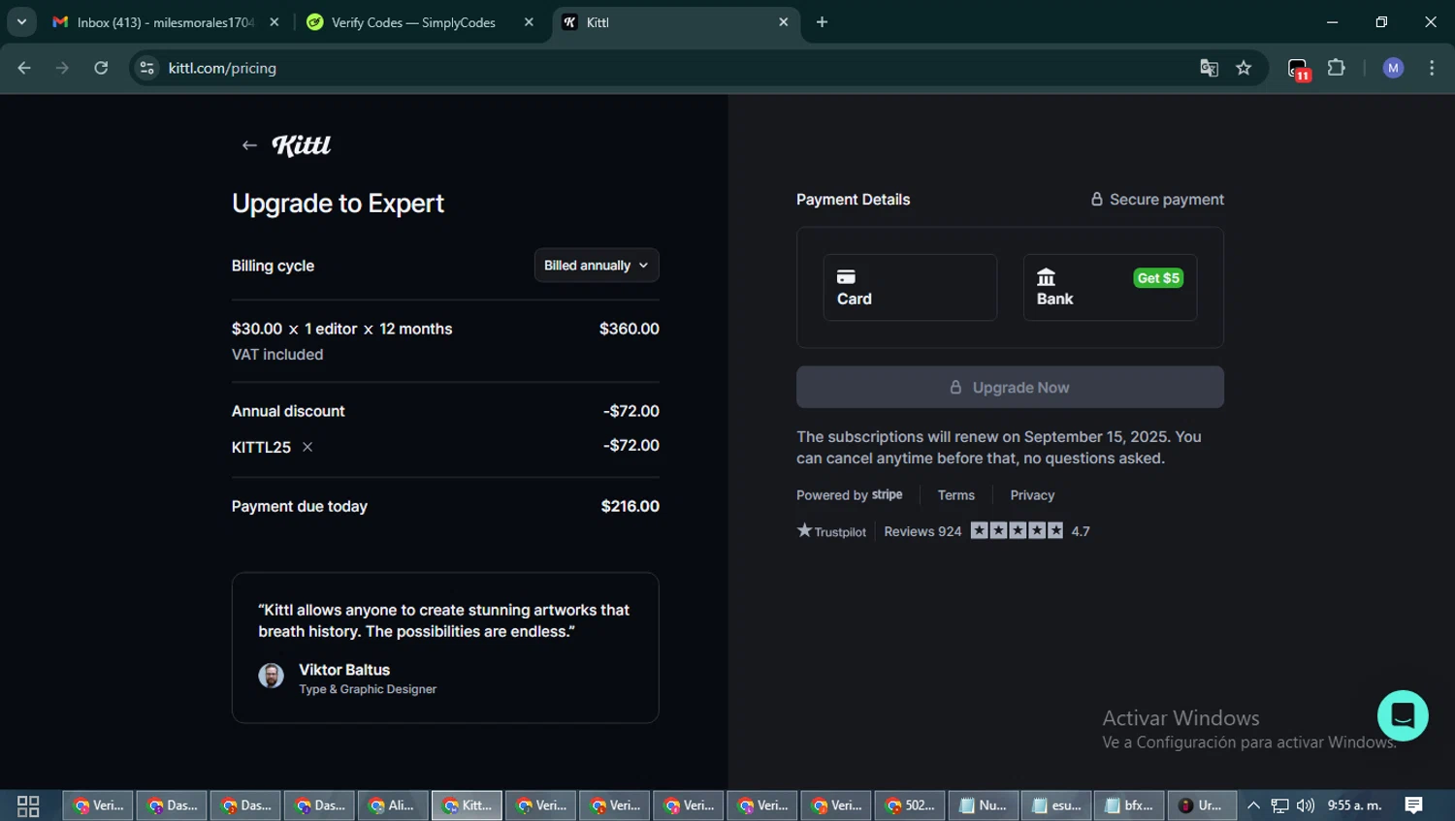The image size is (1455, 821).
Task: Reload the current page
Action: (x=101, y=68)
